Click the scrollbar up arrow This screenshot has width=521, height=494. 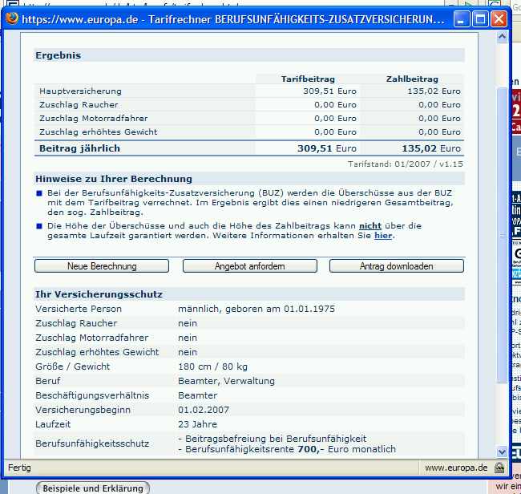502,37
